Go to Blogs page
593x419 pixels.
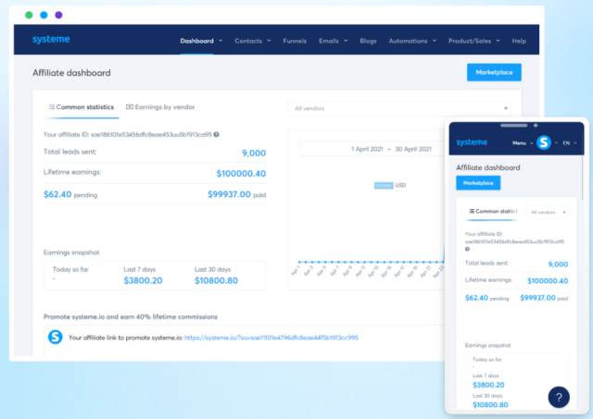pos(368,41)
